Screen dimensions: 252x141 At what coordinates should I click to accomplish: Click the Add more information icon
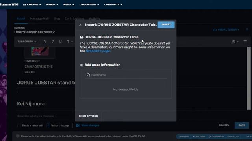82,65
